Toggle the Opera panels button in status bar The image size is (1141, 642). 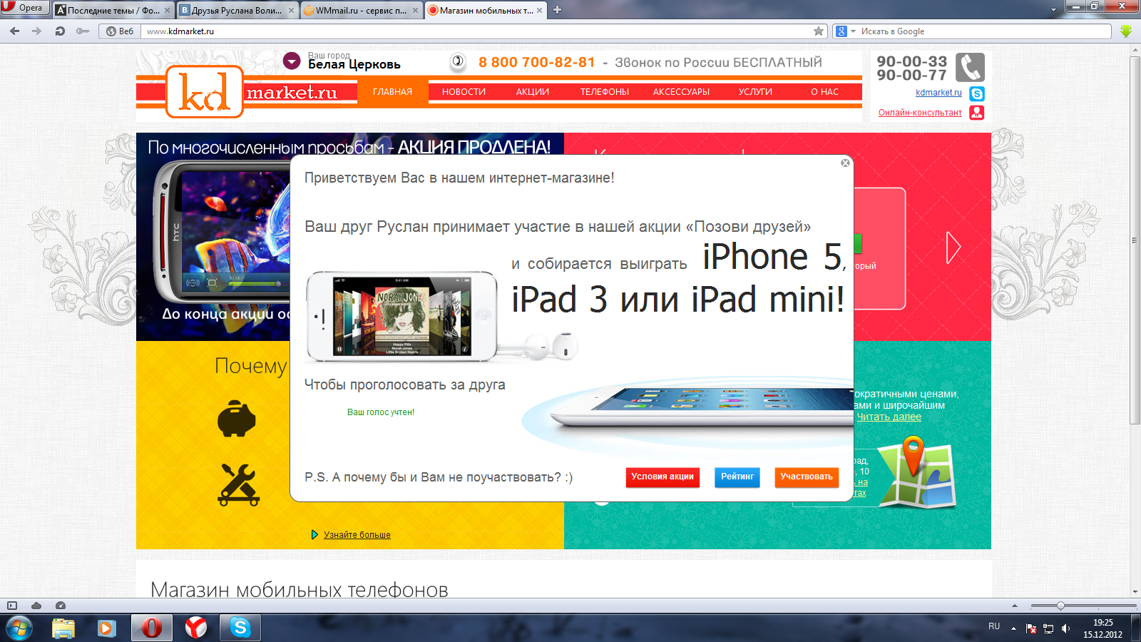11,606
